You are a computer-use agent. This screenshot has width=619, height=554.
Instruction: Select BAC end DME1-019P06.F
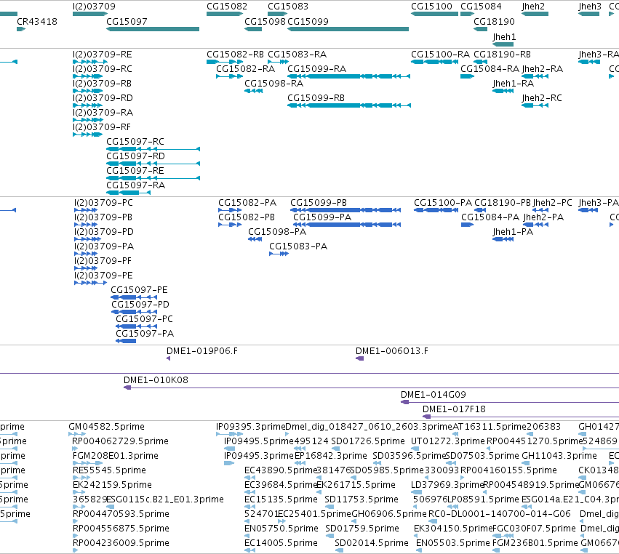point(202,351)
